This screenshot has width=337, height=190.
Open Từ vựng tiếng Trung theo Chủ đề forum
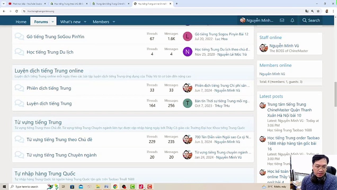[59, 140]
